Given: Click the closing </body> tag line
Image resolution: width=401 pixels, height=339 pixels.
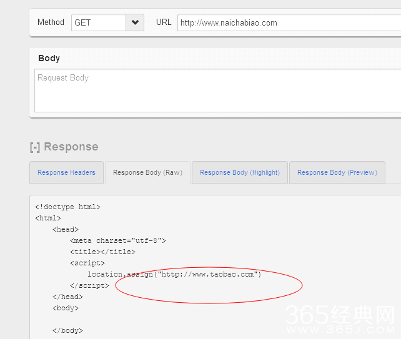Looking at the screenshot, I should 67,330.
